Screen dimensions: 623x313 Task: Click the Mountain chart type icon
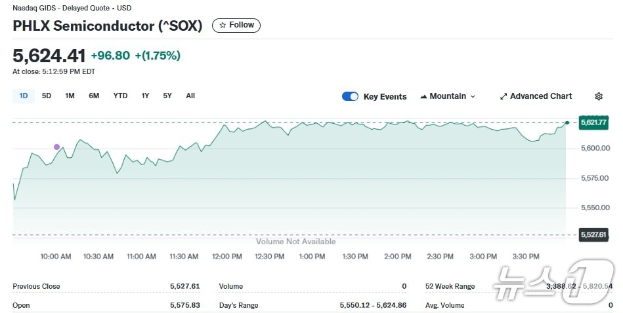point(423,96)
